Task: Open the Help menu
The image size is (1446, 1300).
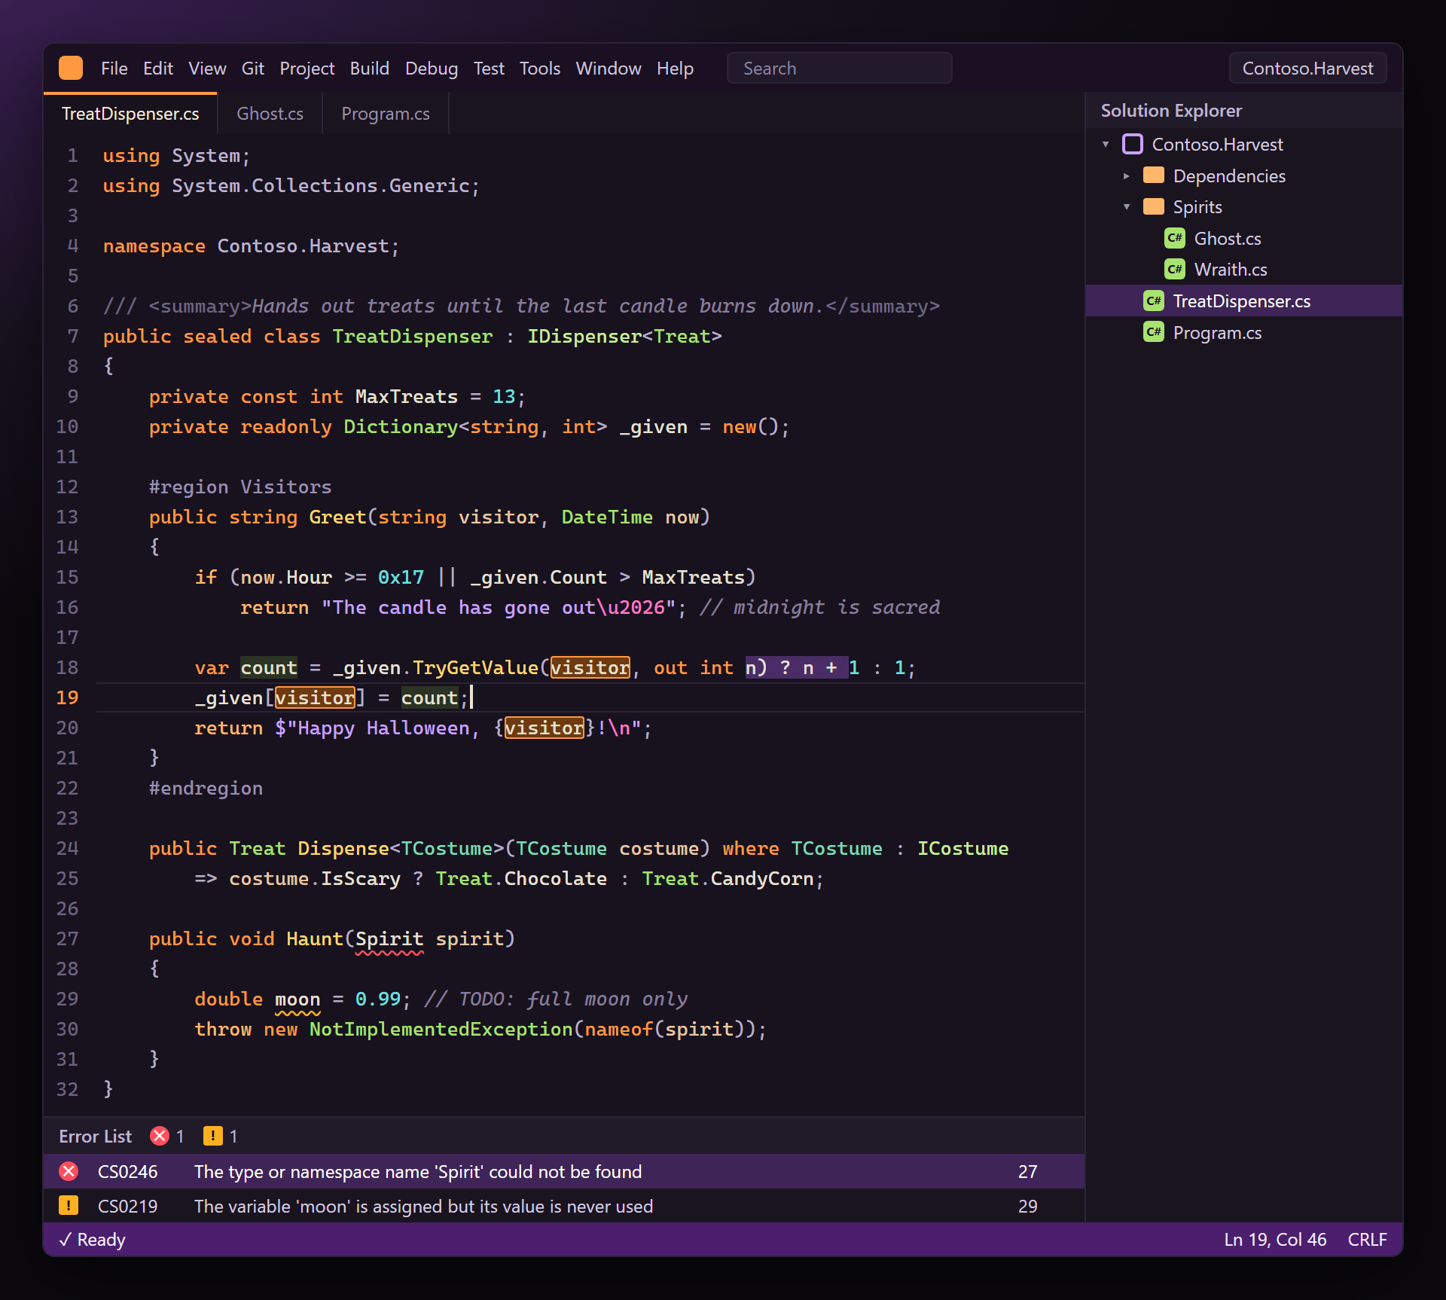Action: point(675,69)
